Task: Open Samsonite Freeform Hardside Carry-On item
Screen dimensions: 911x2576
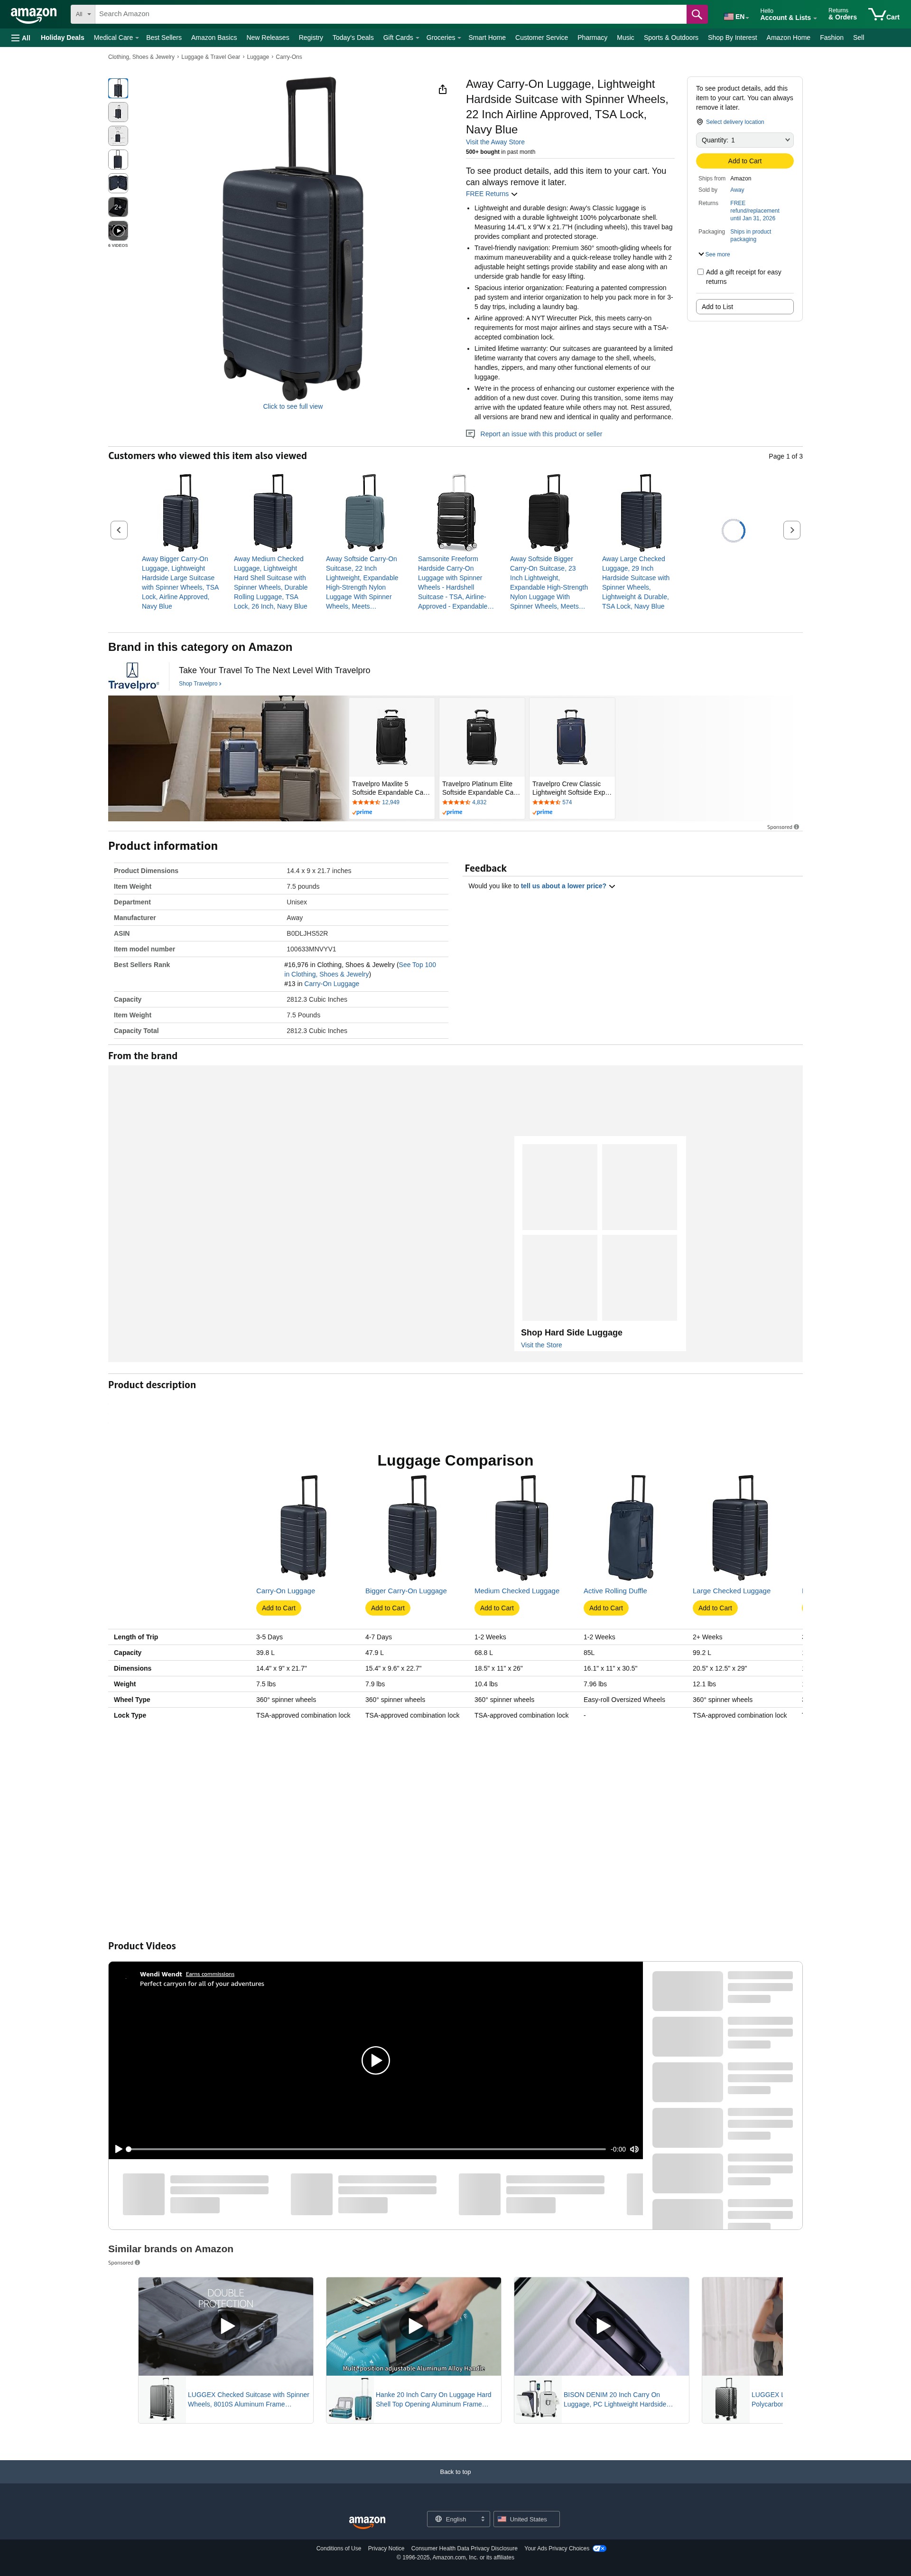Action: (455, 582)
